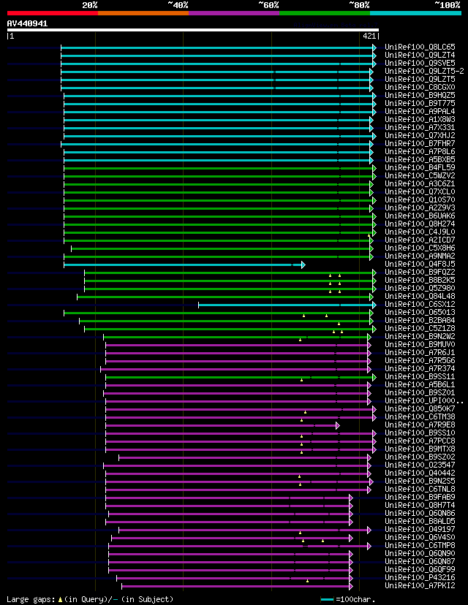Image resolution: width=468 pixels, height=605 pixels.
Task: Open hit UniRef100_C8CGX0
Action: coord(420,87)
